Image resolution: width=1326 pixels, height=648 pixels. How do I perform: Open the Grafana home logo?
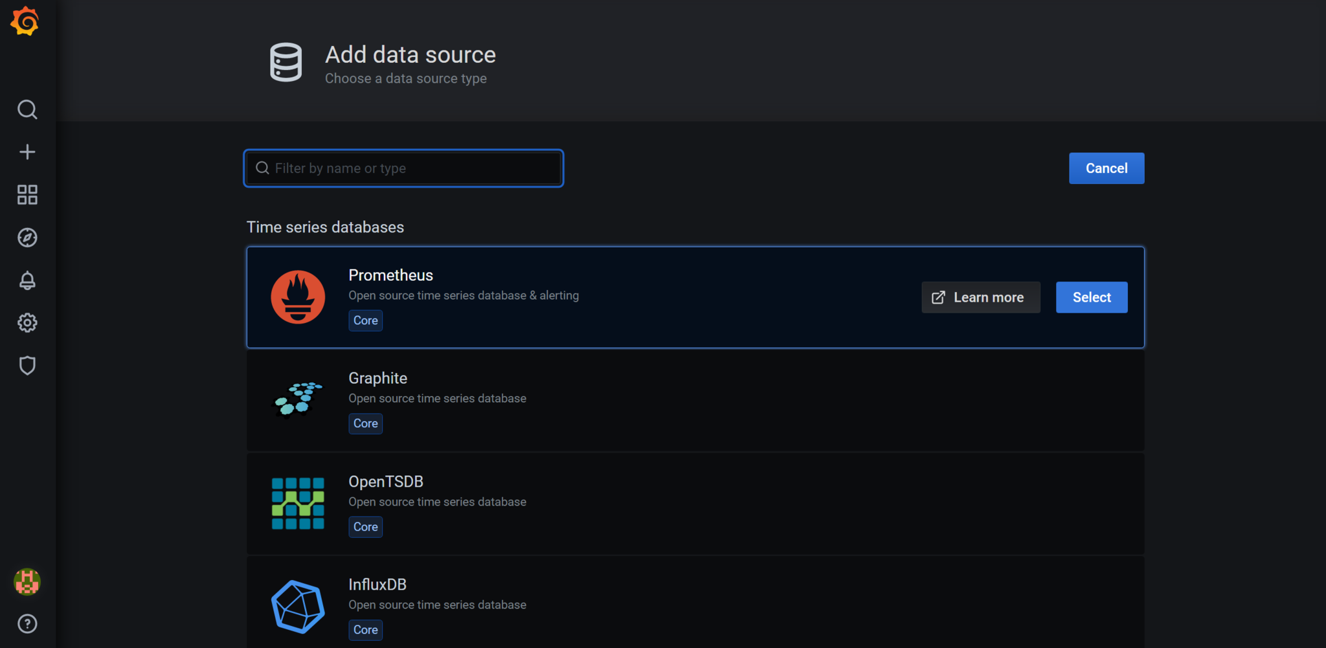[25, 21]
